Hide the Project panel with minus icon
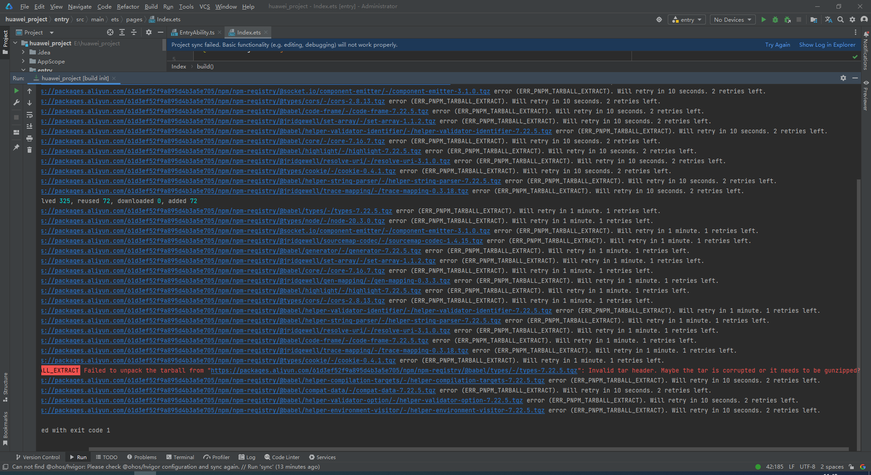Image resolution: width=871 pixels, height=475 pixels. click(x=160, y=32)
